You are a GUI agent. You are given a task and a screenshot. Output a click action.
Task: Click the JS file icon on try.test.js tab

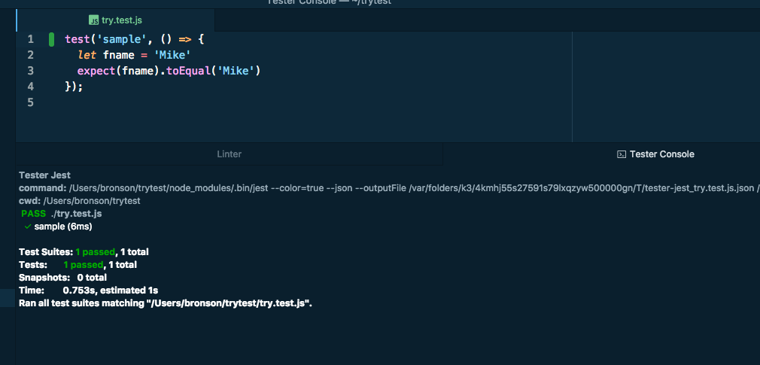[93, 20]
